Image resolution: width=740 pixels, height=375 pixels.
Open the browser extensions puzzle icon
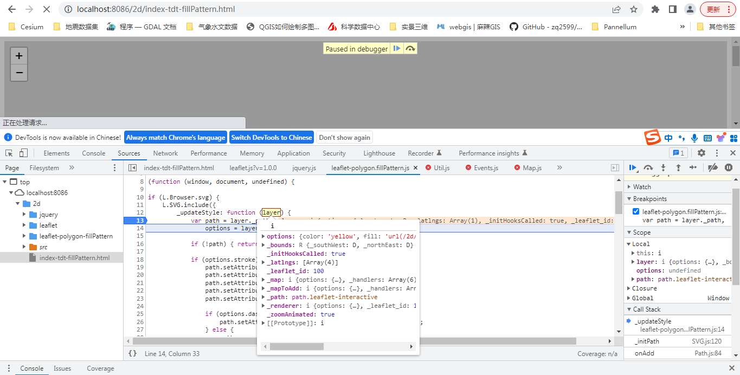(x=655, y=9)
